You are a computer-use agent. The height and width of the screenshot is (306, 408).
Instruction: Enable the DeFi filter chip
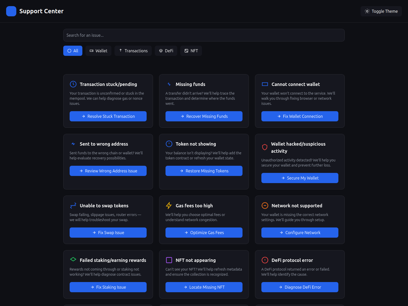click(x=166, y=51)
